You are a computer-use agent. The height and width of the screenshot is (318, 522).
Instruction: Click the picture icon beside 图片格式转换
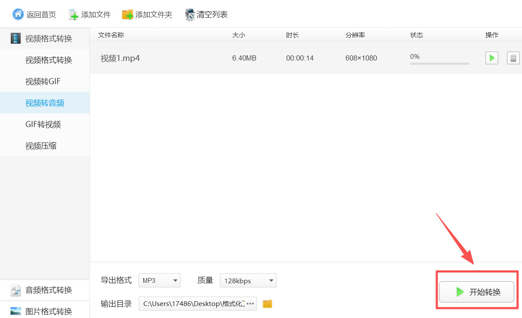tap(16, 311)
